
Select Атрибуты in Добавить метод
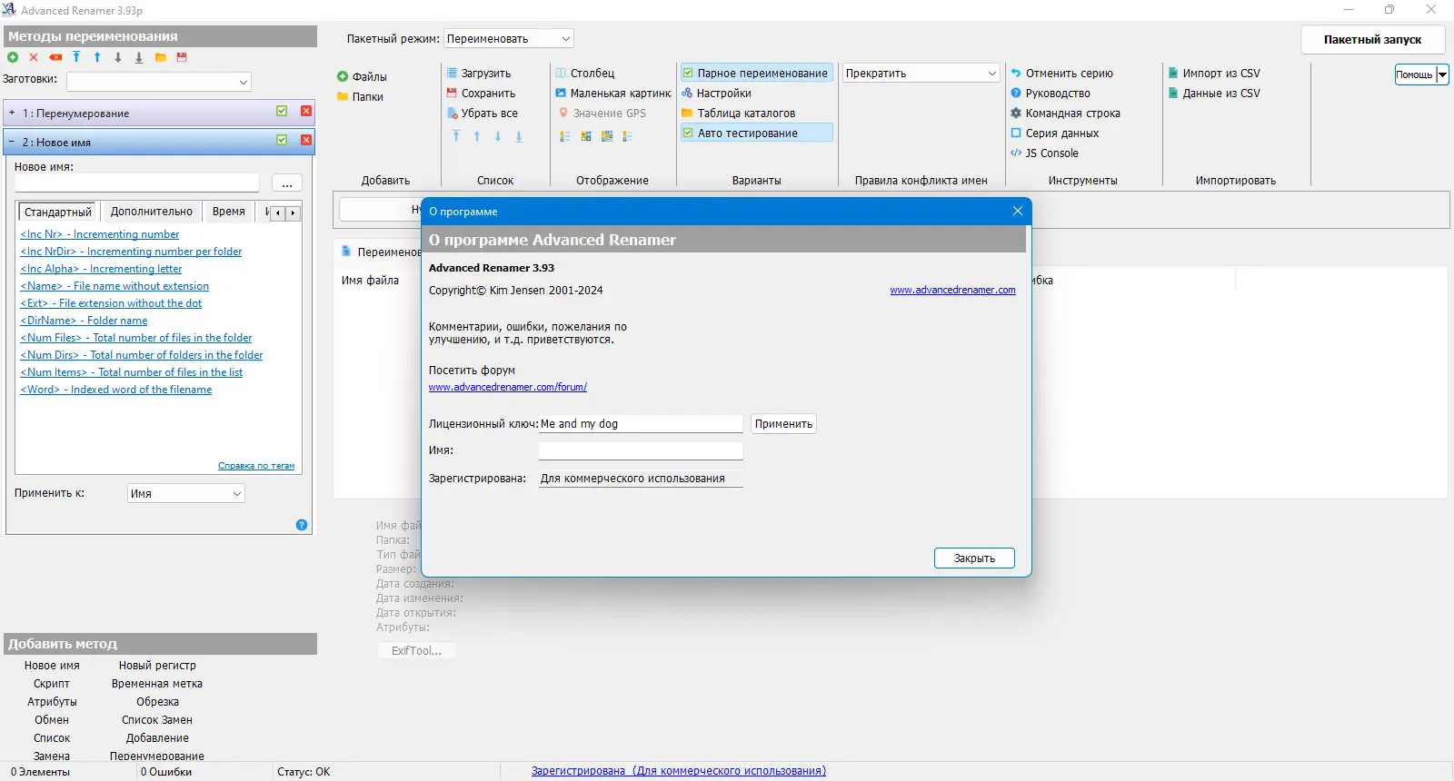point(52,702)
